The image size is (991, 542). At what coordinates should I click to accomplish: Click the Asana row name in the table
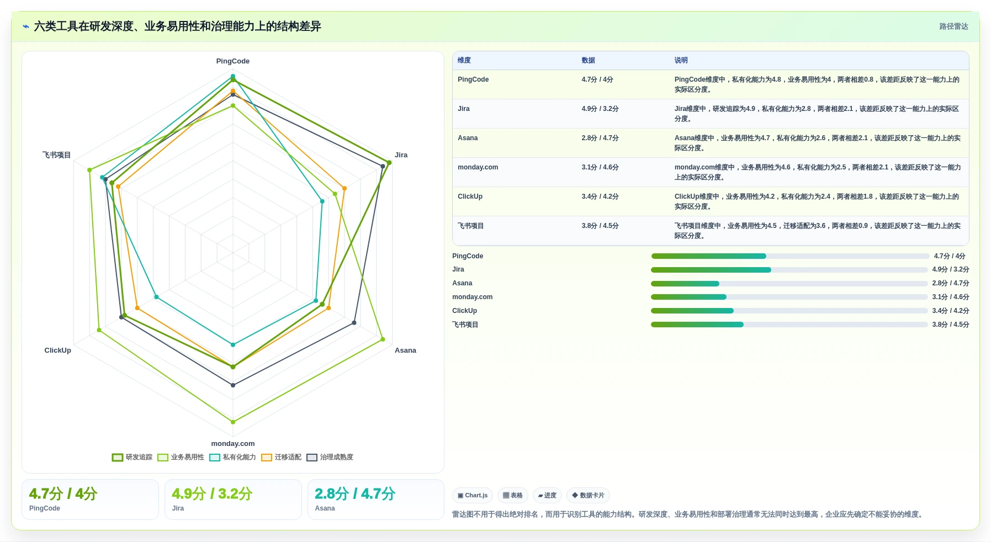468,138
